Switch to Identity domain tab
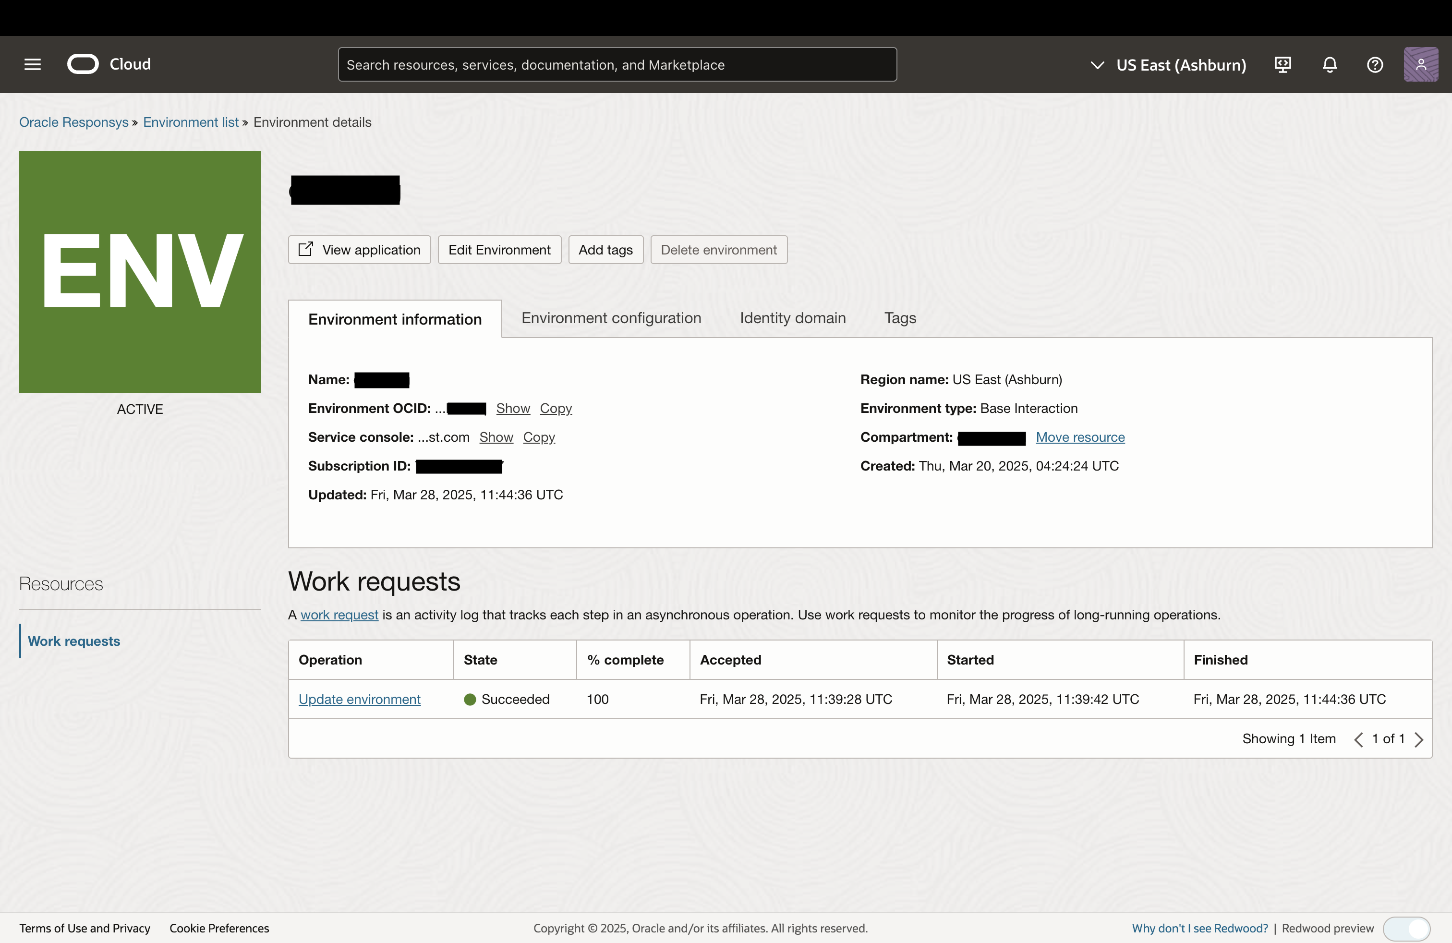This screenshot has height=943, width=1452. pos(792,318)
